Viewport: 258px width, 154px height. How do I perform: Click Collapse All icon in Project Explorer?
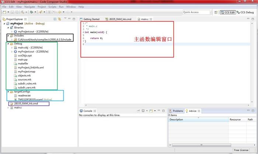[x=55, y=19]
